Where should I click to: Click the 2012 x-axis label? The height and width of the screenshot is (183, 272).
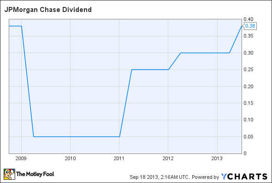coord(168,159)
